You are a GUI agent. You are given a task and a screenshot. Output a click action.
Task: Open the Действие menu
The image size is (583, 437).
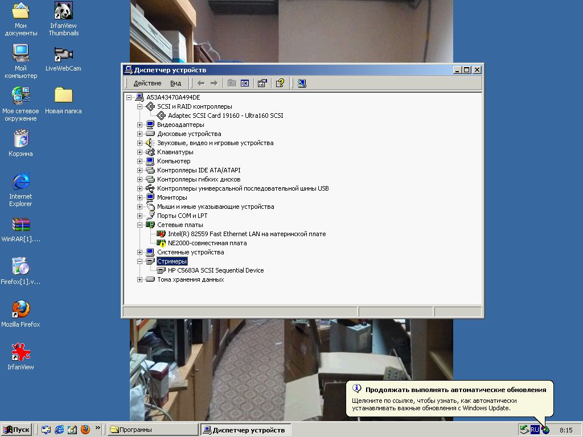click(x=147, y=83)
